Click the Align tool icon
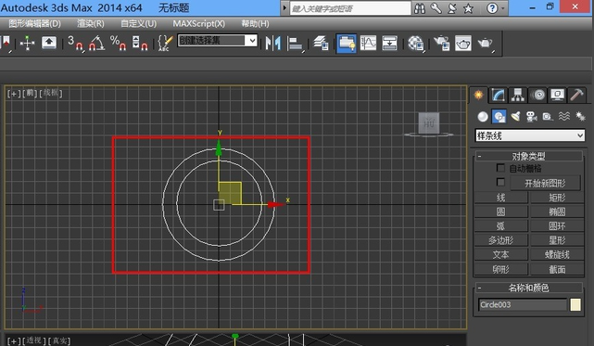 295,44
